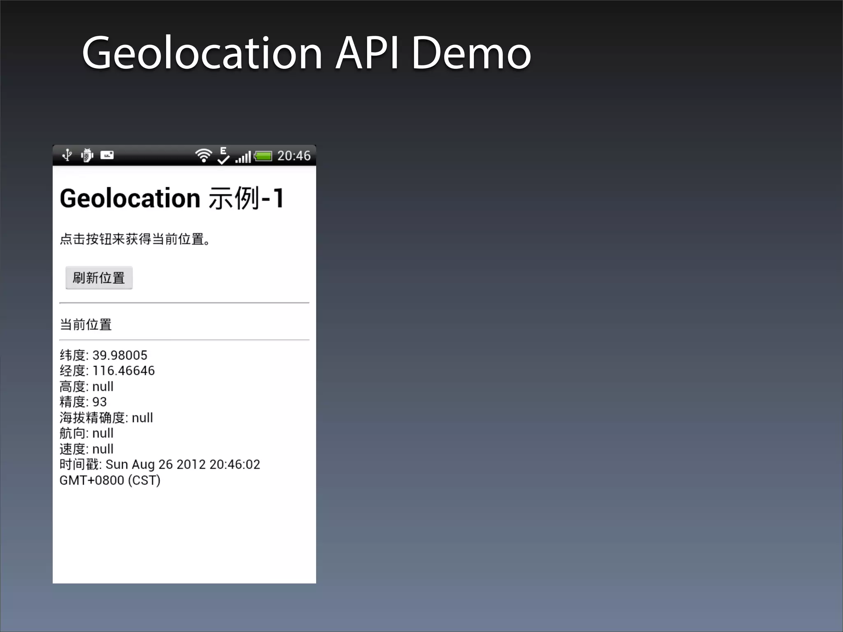Select the 速度: null speed line
Screen dimensions: 843x632
(86, 449)
